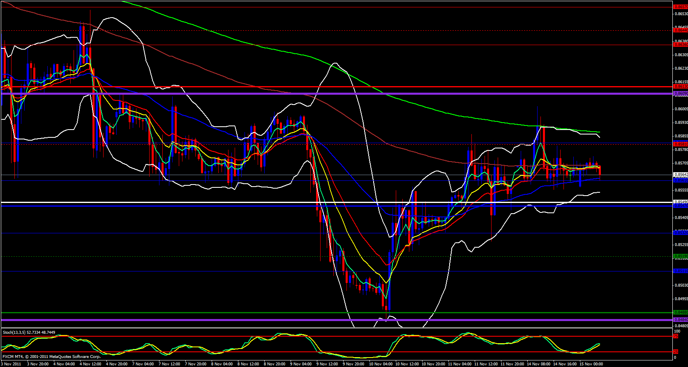
Task: Click the green 0.8488 price label
Action: pos(680,312)
